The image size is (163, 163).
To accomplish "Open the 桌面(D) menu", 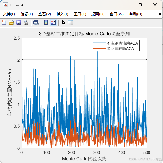I will (x=98, y=14).
